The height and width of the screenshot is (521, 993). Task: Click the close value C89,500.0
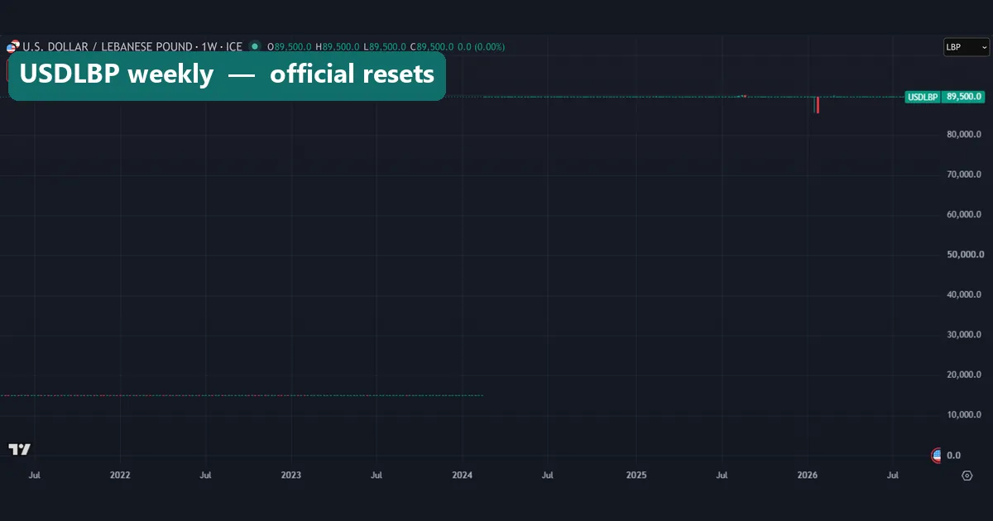coord(431,47)
